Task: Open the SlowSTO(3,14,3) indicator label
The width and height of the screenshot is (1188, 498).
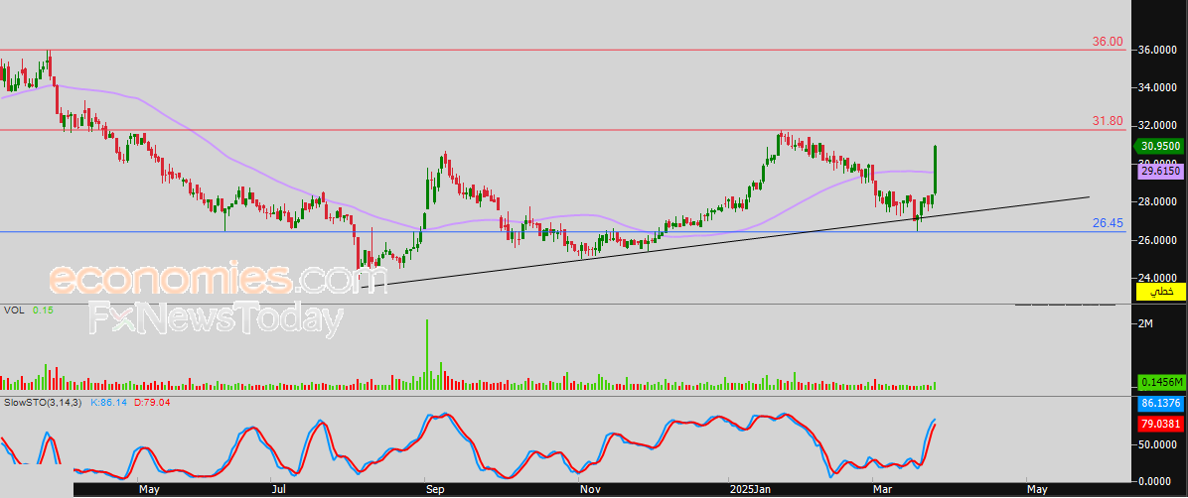Action: pos(43,402)
